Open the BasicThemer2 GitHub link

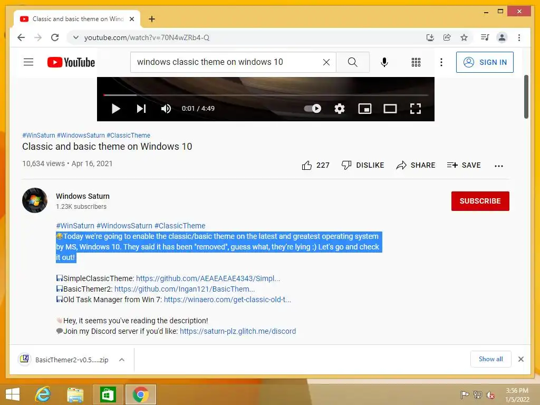[x=185, y=289]
